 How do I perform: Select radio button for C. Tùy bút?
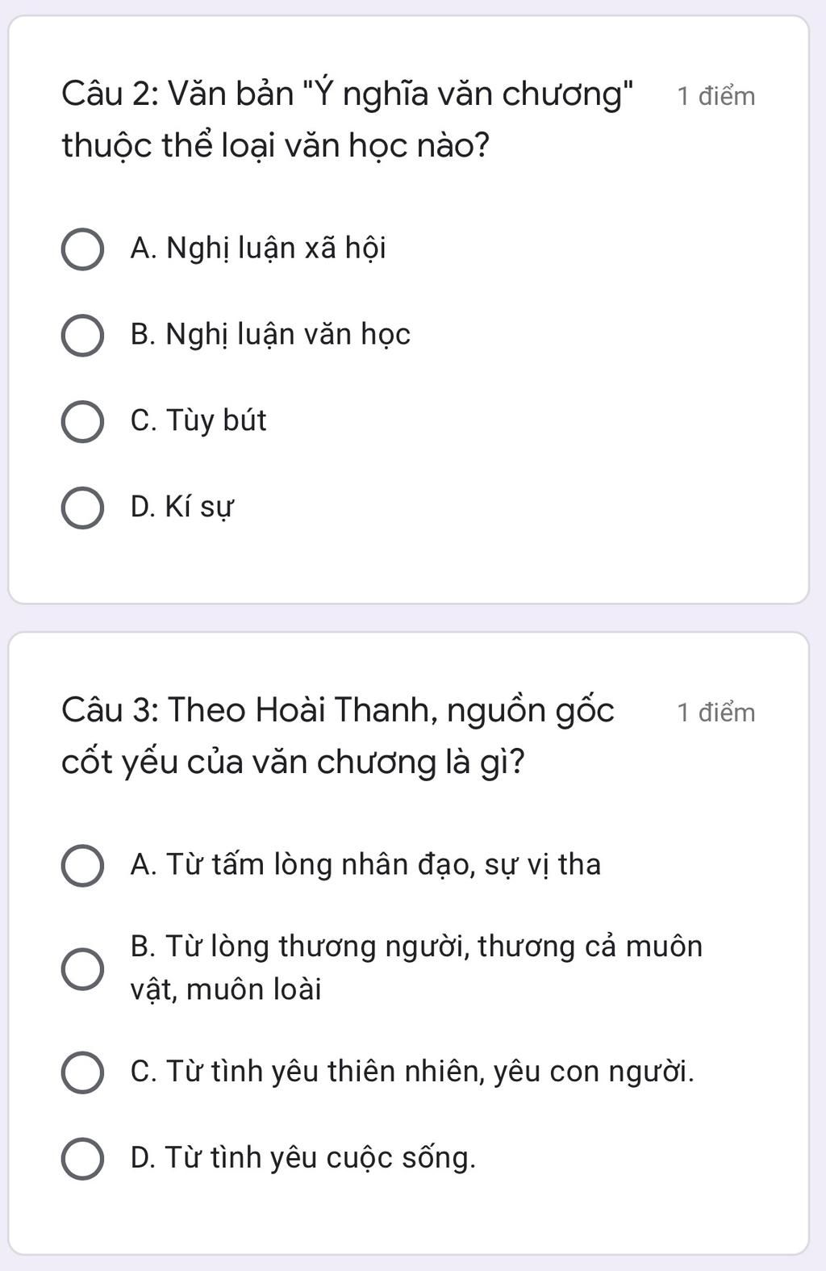pyautogui.click(x=82, y=422)
